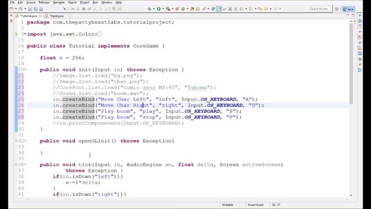Close the Tutorial.java tab
The width and height of the screenshot is (371, 209).
click(x=41, y=16)
